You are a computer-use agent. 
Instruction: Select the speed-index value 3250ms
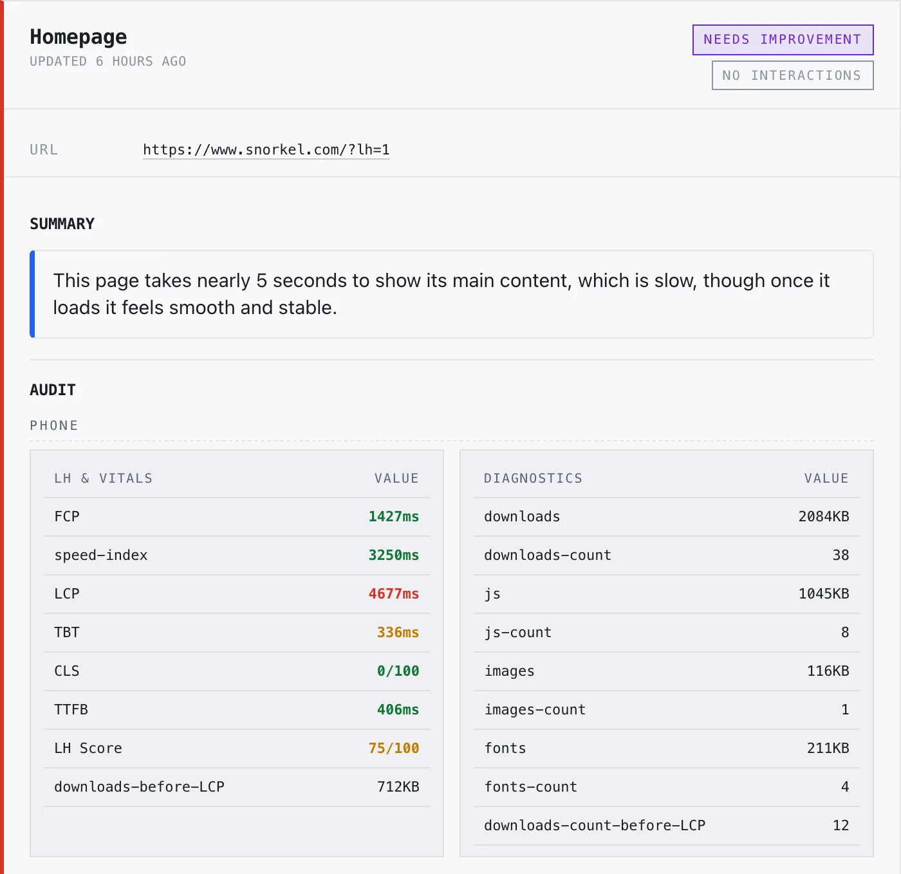click(x=393, y=555)
